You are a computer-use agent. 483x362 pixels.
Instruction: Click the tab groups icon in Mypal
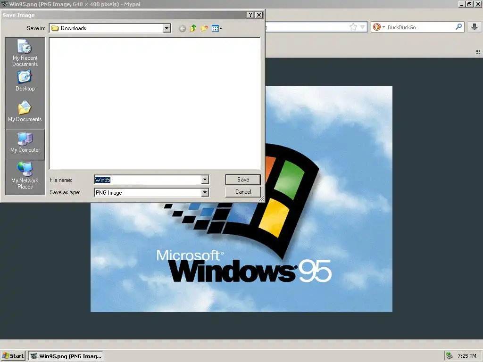click(x=478, y=52)
